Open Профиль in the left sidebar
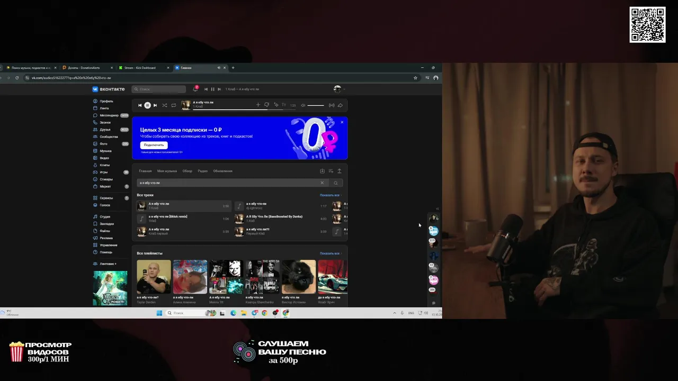 tap(103, 101)
